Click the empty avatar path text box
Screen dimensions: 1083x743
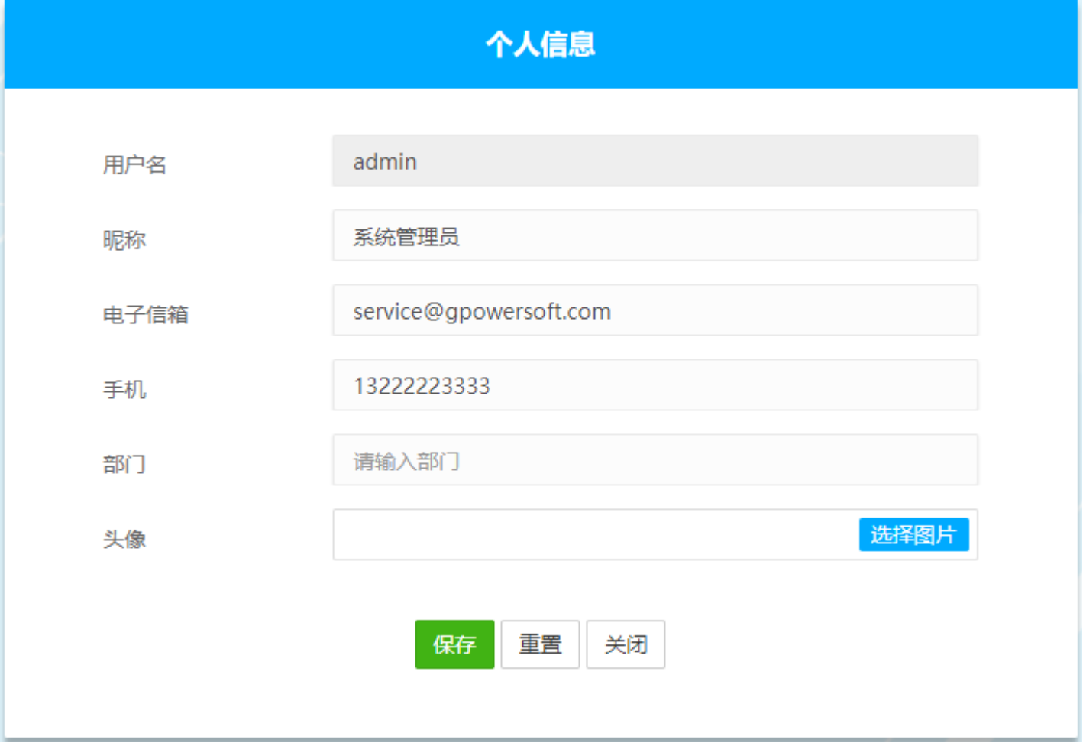coord(596,535)
